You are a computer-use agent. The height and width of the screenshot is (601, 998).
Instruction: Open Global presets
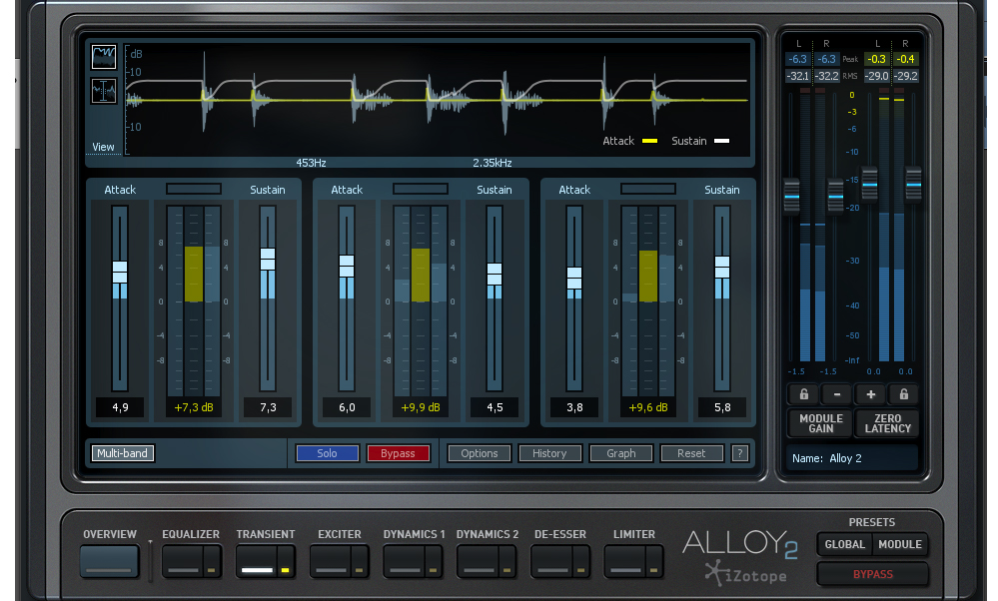pyautogui.click(x=844, y=544)
